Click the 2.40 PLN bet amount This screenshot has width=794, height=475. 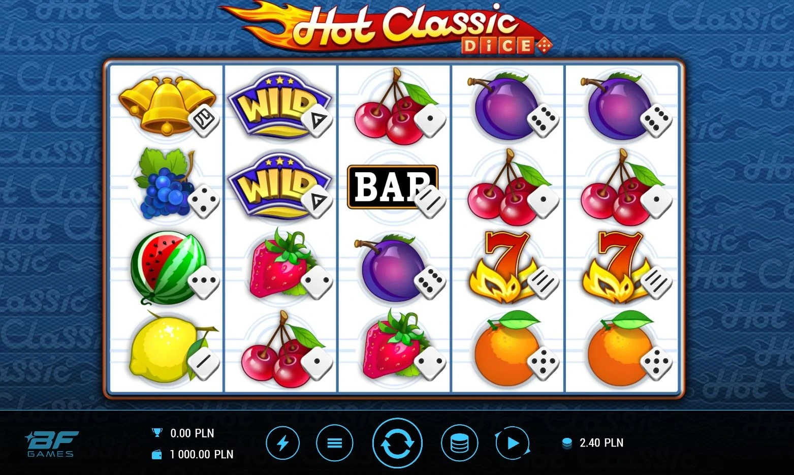[x=601, y=443]
